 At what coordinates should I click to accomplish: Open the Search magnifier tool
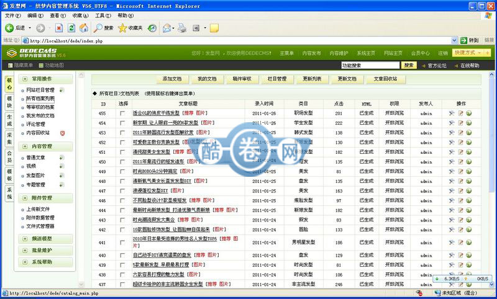coord(98,28)
